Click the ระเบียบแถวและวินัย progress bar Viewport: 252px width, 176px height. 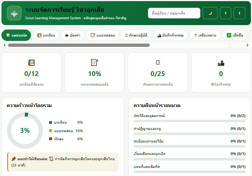click(x=190, y=146)
